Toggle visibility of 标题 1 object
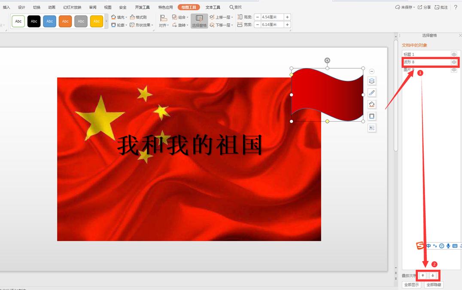Screen dimensions: 462x290 coord(454,55)
